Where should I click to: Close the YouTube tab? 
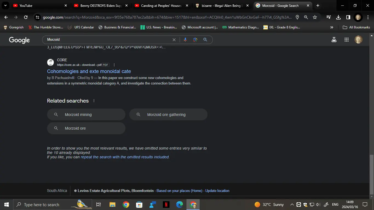point(65,5)
